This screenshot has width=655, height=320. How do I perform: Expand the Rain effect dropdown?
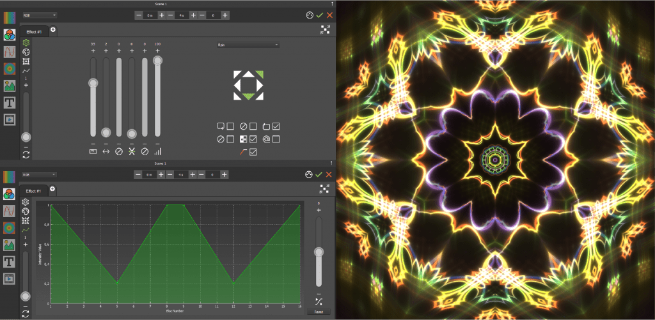[248, 45]
